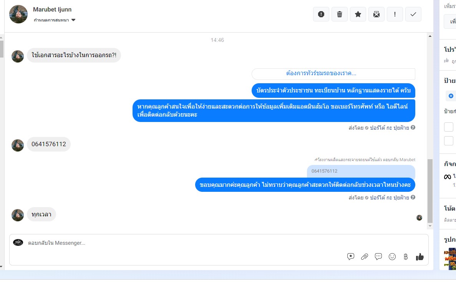This screenshot has height=295, width=456.
Task: Click the down arrow on the chat scrollbar
Action: [x=430, y=226]
